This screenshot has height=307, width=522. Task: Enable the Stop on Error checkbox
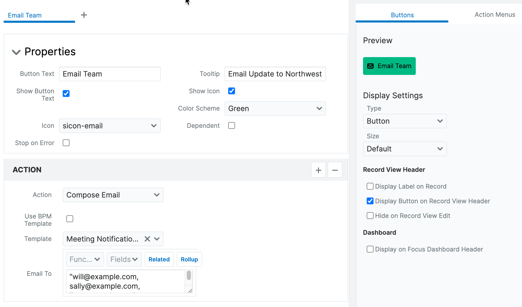66,143
